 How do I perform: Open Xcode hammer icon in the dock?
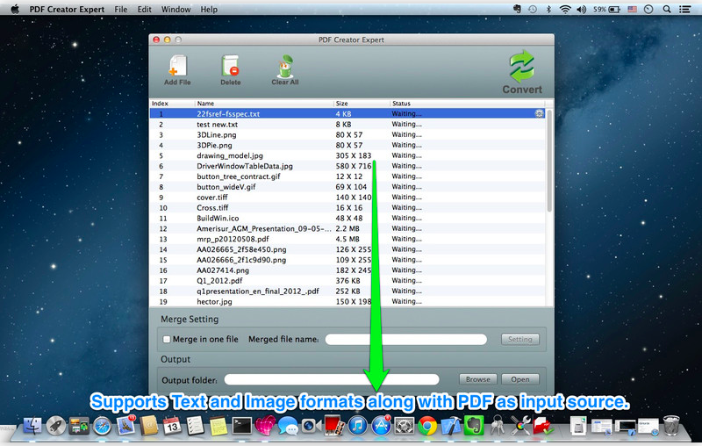[451, 426]
